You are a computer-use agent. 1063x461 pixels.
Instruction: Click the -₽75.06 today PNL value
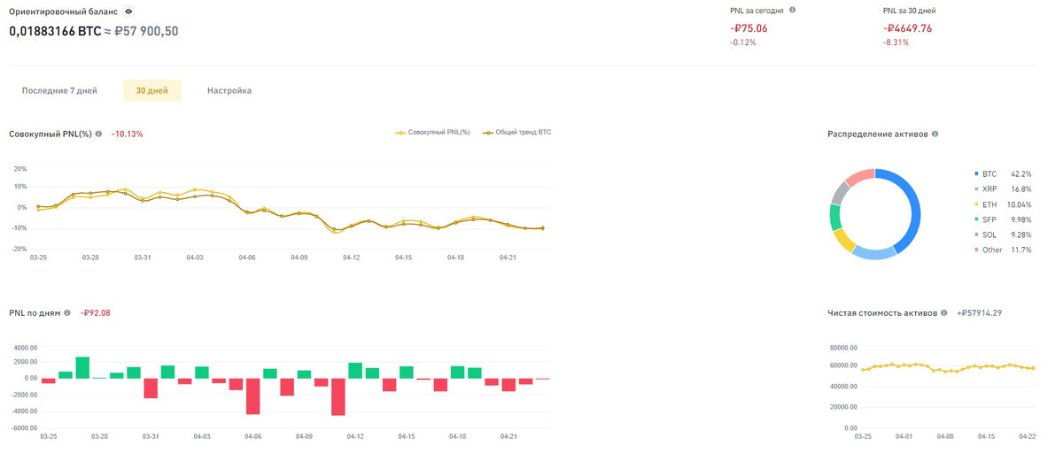coord(749,28)
